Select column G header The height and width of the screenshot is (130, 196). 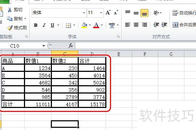click(x=171, y=54)
